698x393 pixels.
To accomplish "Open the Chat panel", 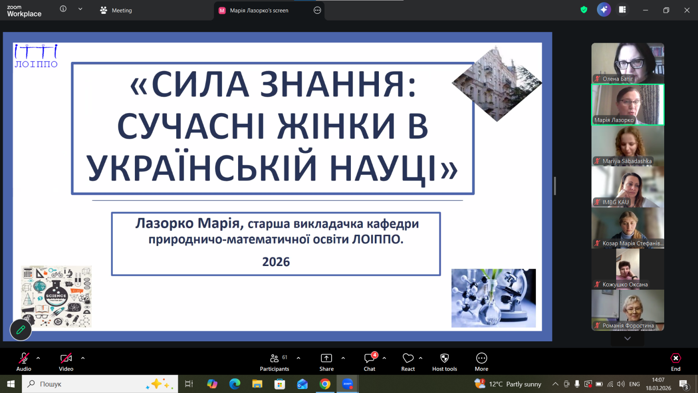I will click(369, 362).
